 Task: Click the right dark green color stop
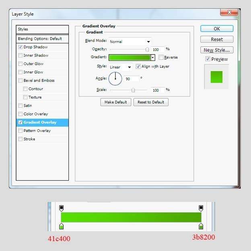pos(201,226)
